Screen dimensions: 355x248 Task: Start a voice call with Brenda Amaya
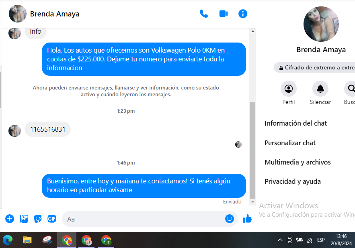click(x=204, y=14)
